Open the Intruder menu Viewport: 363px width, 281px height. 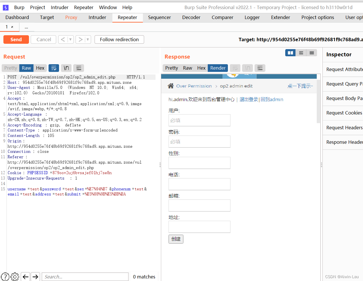(60, 7)
